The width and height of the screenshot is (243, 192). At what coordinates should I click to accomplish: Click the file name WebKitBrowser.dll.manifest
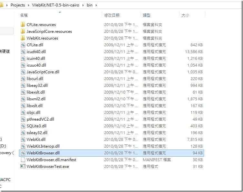coord(52,160)
